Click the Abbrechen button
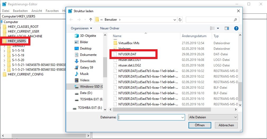 coord(226,125)
